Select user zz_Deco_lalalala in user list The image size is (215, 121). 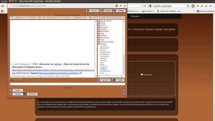click(x=107, y=42)
